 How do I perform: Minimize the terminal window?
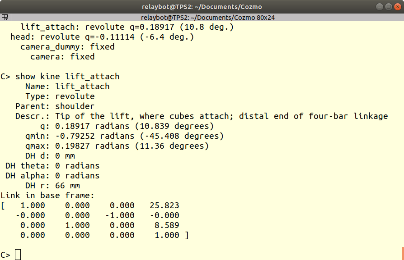(379, 7)
